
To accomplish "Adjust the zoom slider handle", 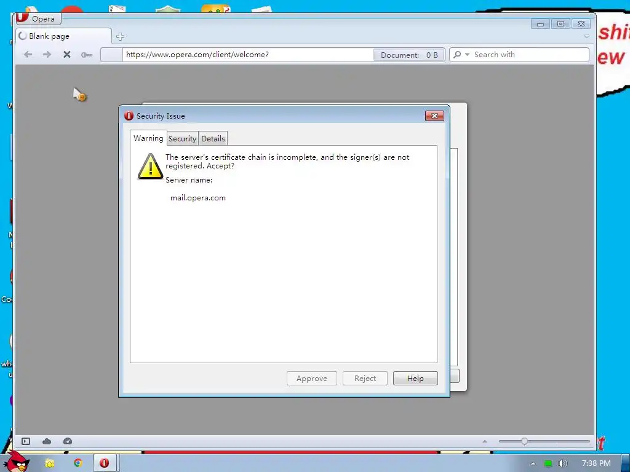I will pos(524,441).
